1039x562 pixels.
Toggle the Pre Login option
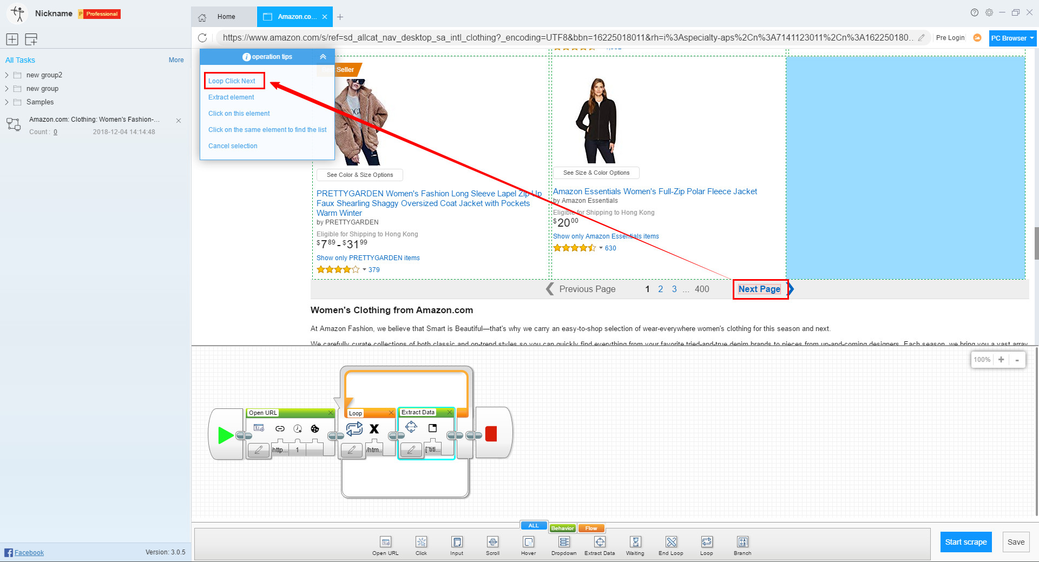950,37
